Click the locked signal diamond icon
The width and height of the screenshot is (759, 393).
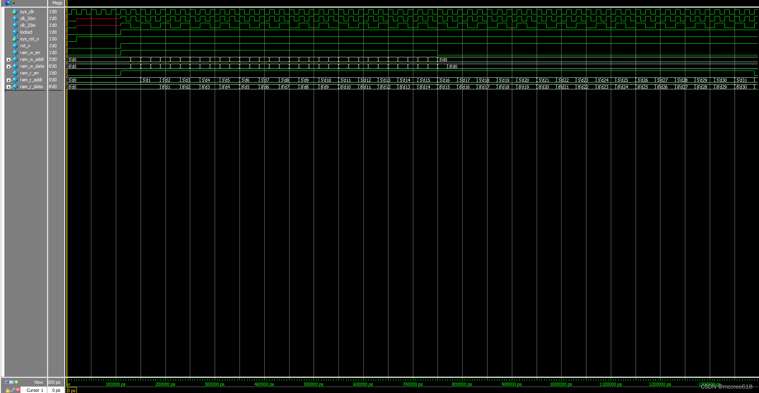tap(15, 32)
